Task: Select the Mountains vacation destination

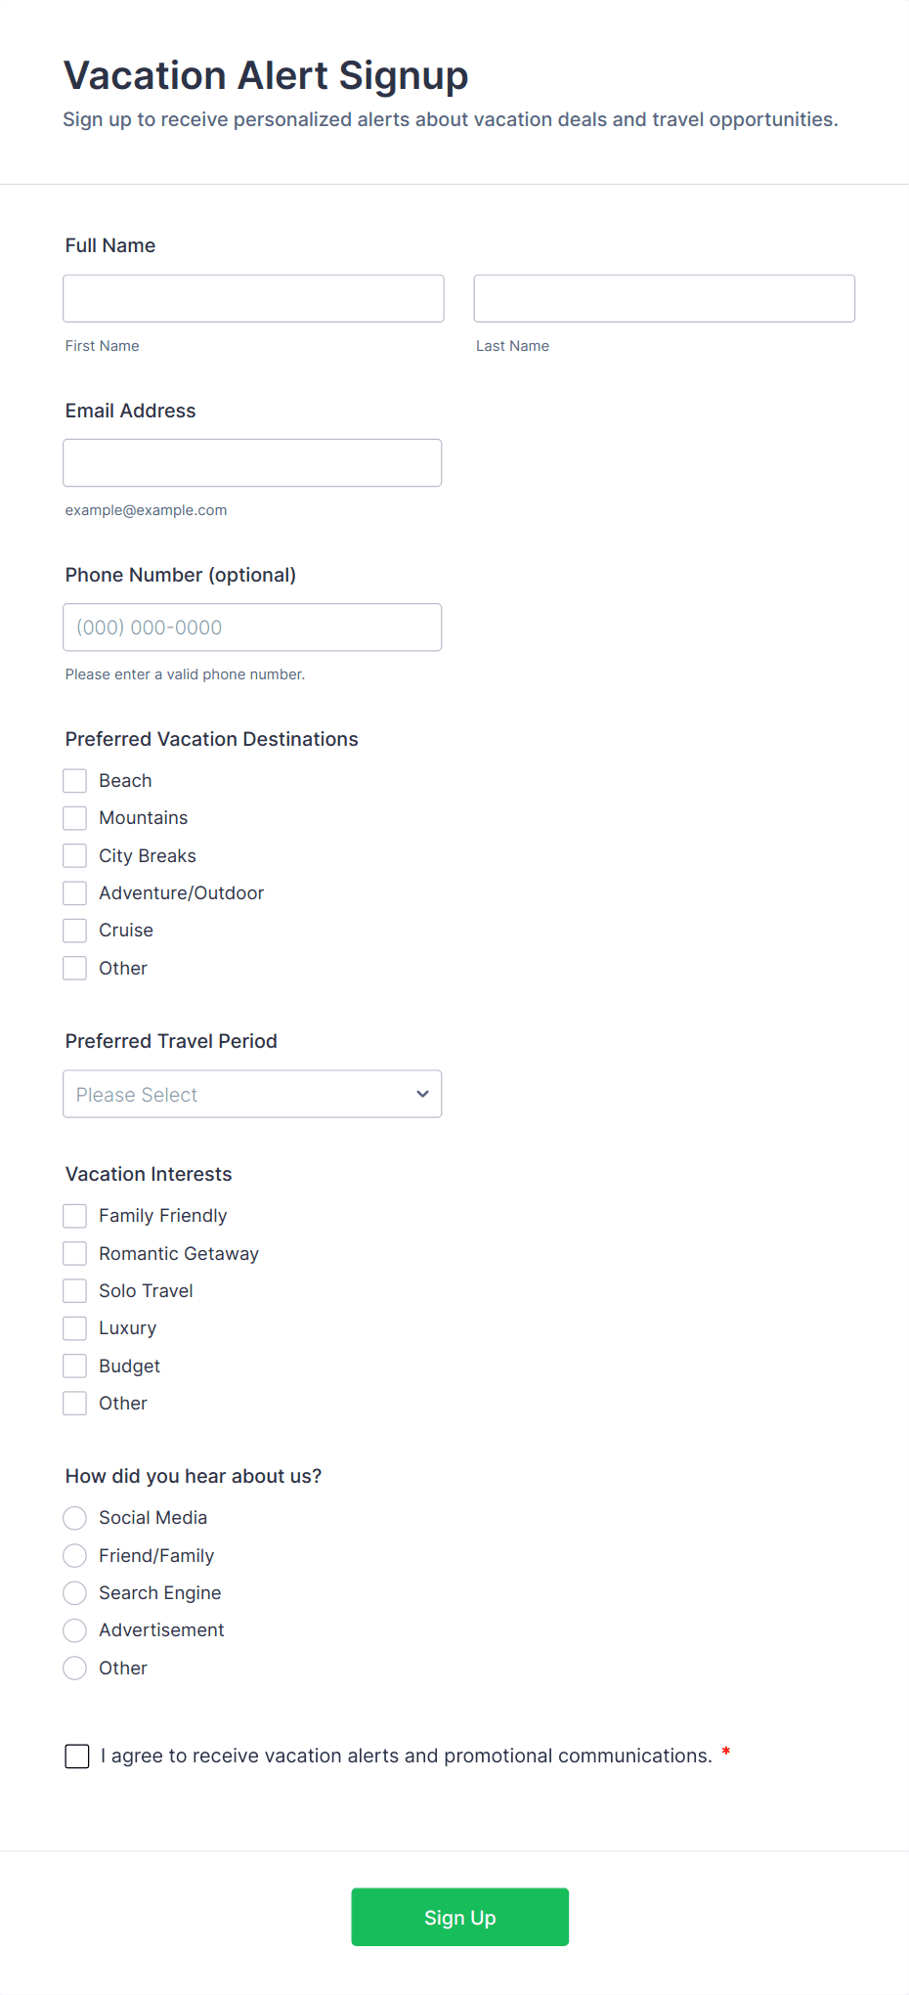Action: pyautogui.click(x=74, y=817)
